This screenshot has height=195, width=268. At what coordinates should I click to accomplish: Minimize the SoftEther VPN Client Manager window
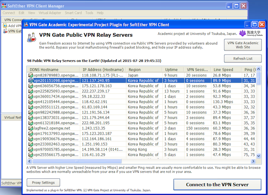click(229, 6)
